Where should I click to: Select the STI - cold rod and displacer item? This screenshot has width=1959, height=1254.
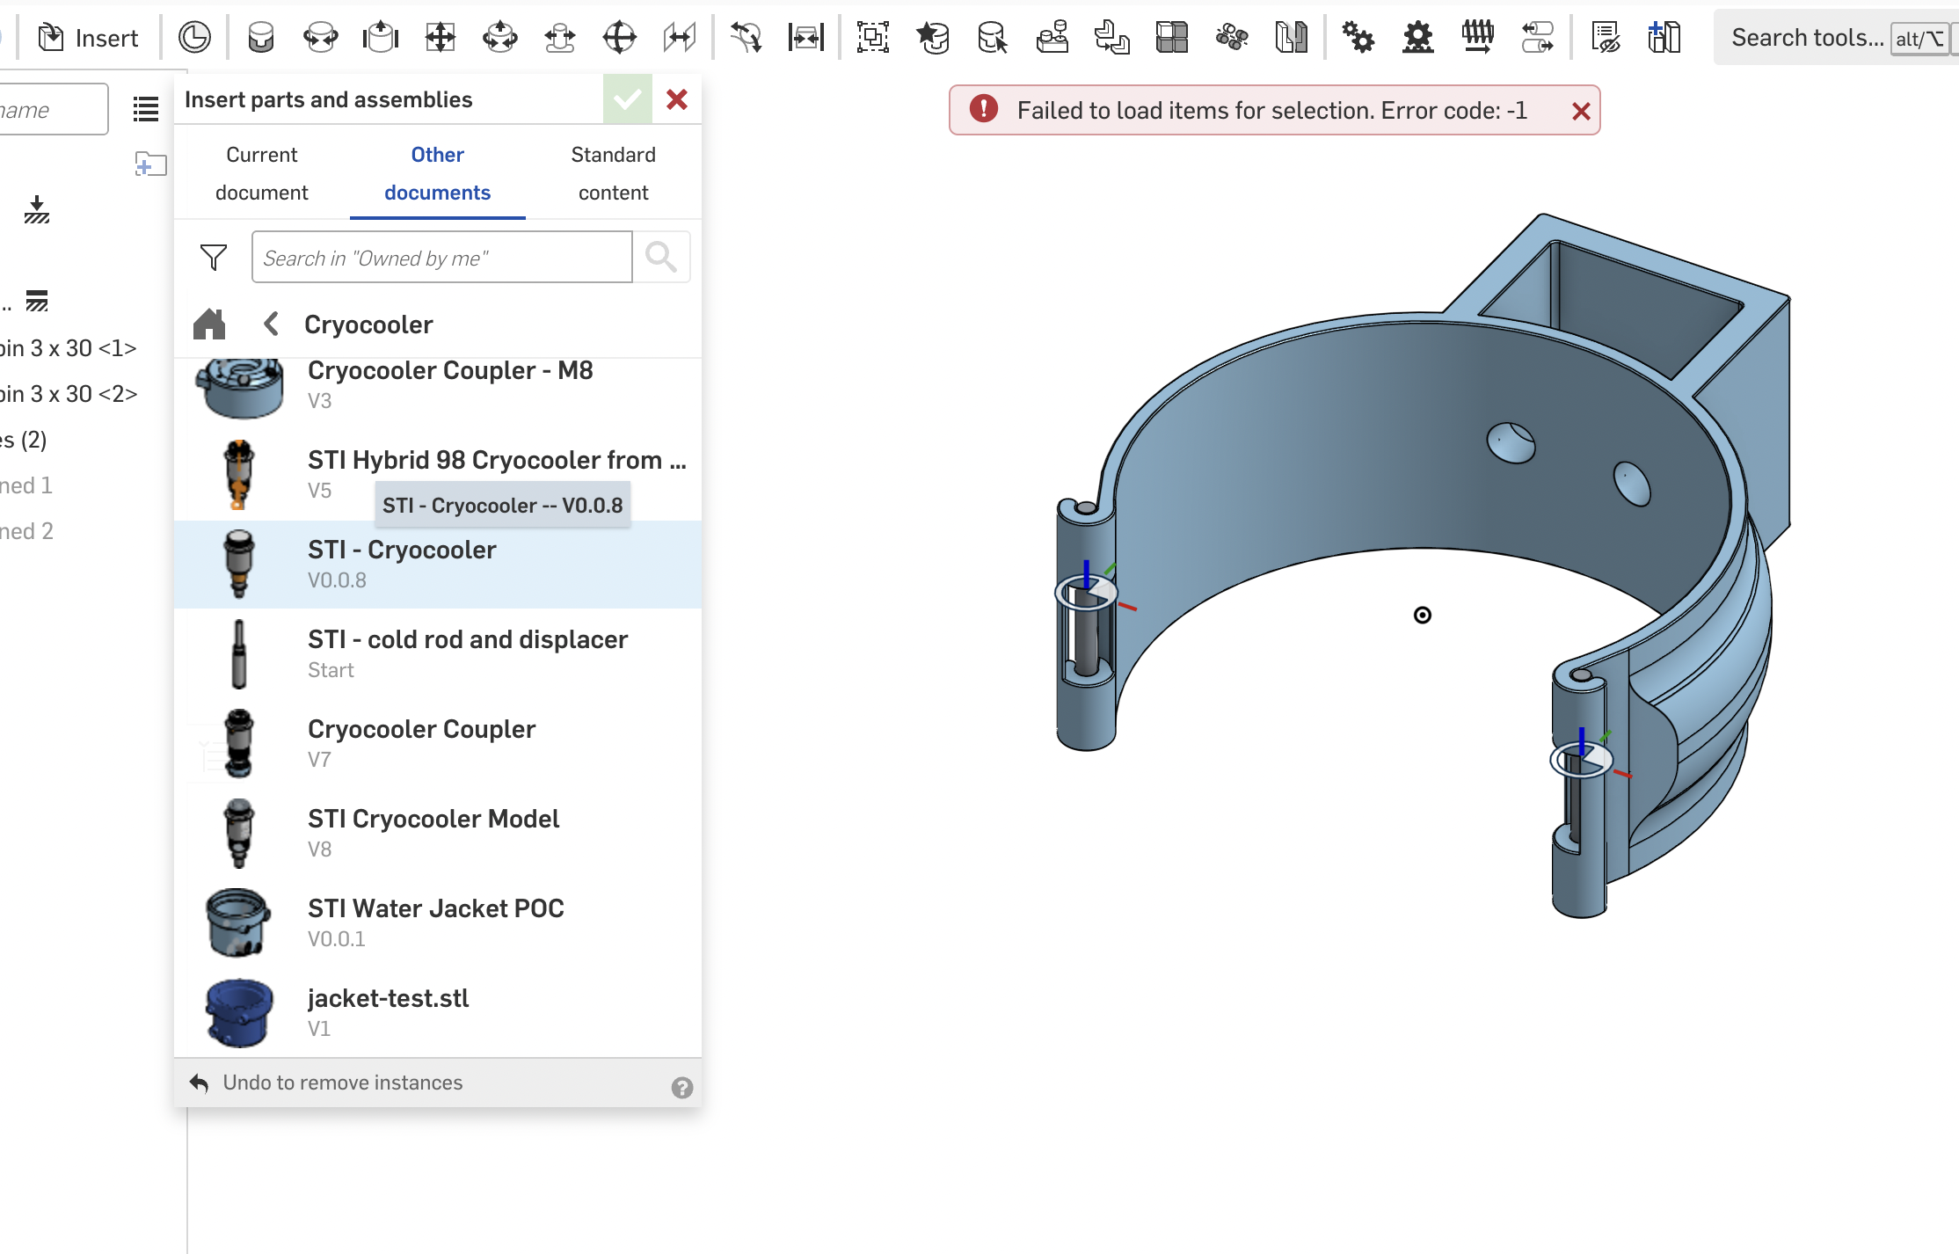[x=438, y=653]
